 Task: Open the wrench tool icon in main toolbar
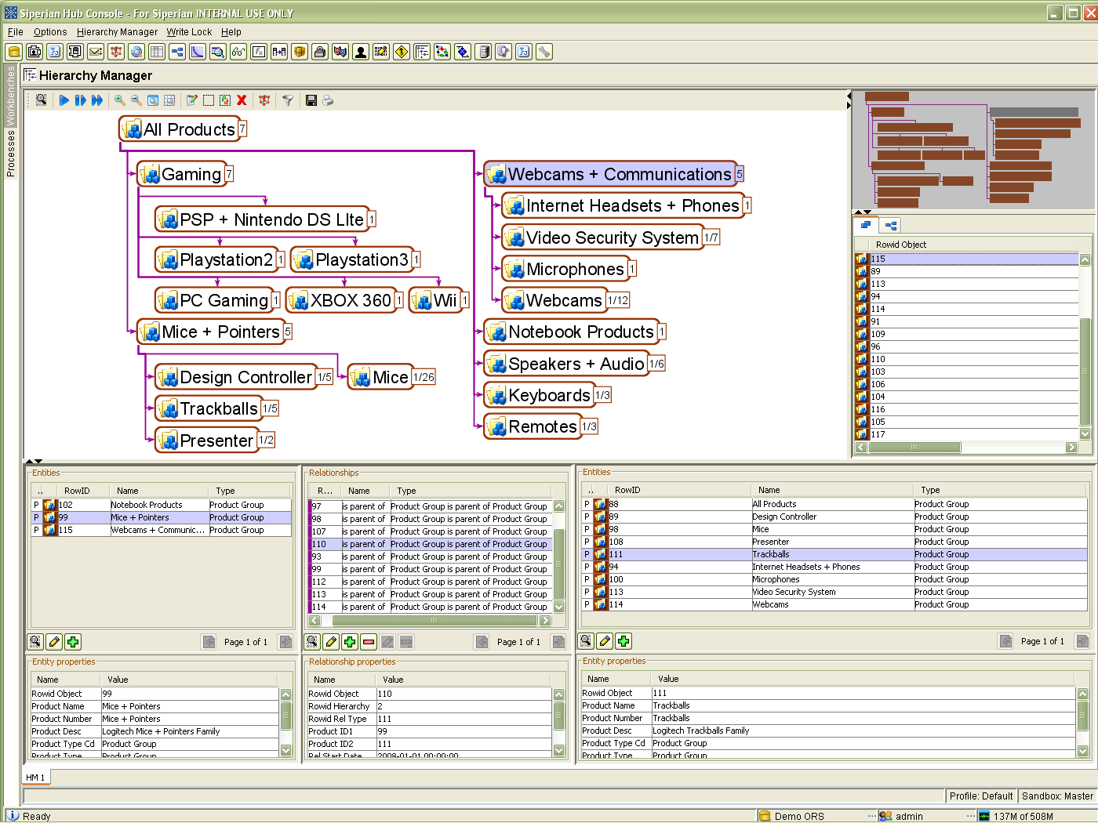click(544, 52)
